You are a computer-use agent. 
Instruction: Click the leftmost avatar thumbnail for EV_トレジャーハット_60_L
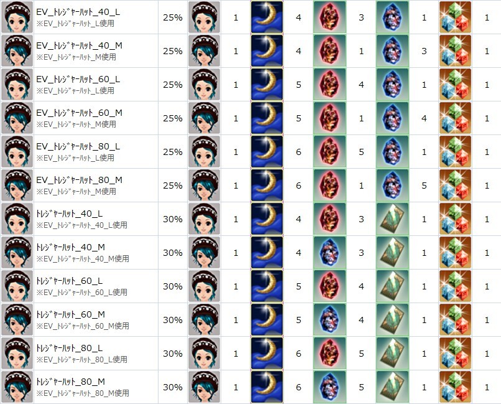click(17, 85)
